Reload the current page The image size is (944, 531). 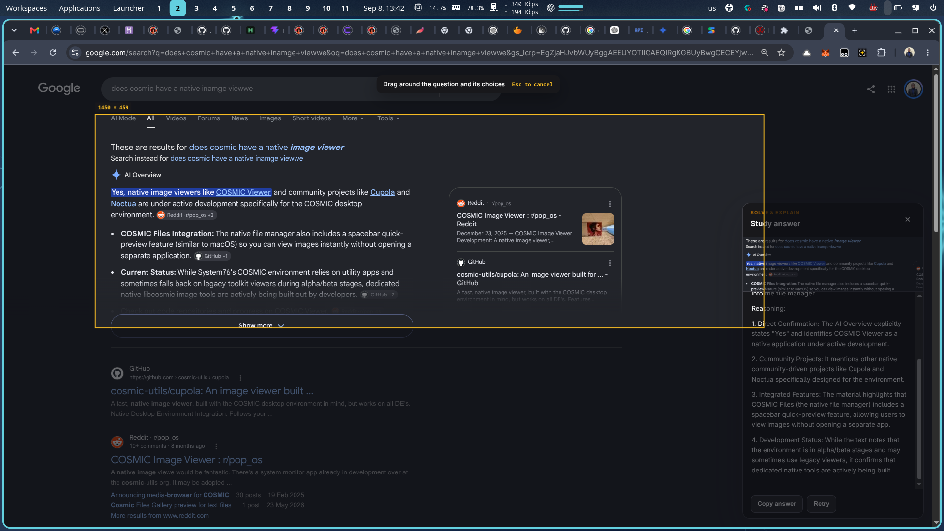pos(53,53)
